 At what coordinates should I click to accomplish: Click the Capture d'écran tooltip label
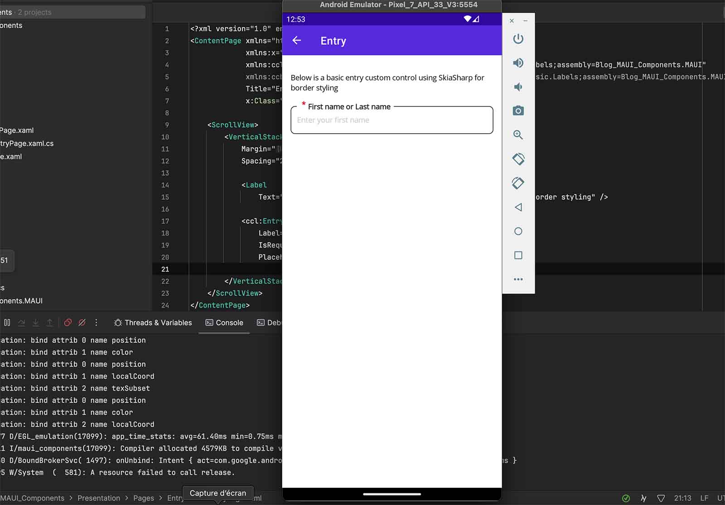click(x=218, y=493)
